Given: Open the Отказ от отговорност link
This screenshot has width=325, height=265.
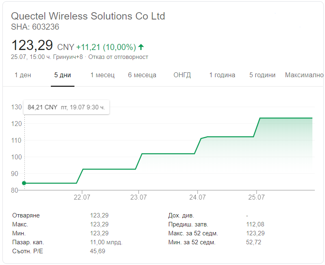Looking at the screenshot, I should 118,57.
